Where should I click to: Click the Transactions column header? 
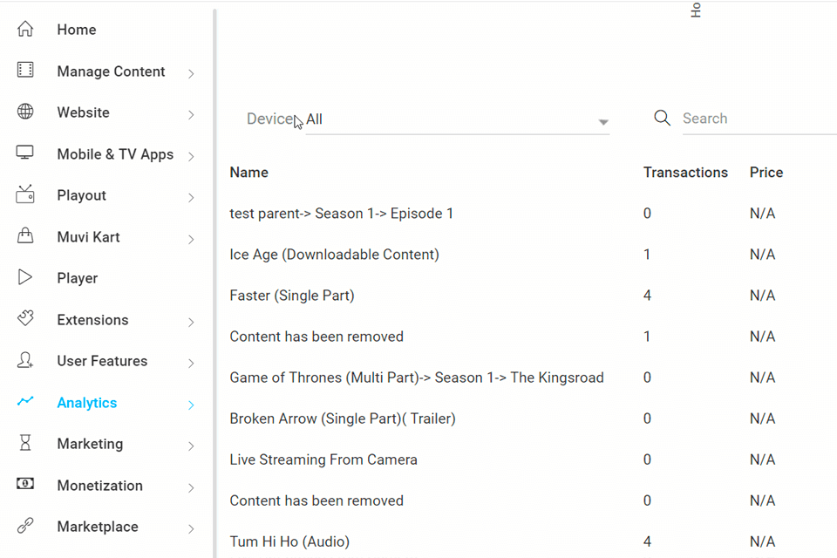point(685,173)
